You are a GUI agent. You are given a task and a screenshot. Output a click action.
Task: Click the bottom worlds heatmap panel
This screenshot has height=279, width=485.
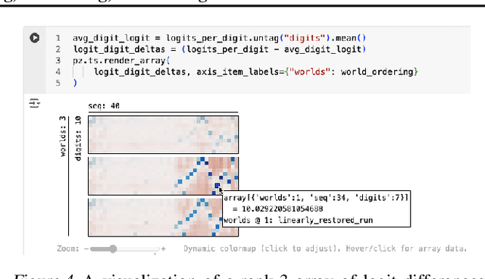[164, 218]
